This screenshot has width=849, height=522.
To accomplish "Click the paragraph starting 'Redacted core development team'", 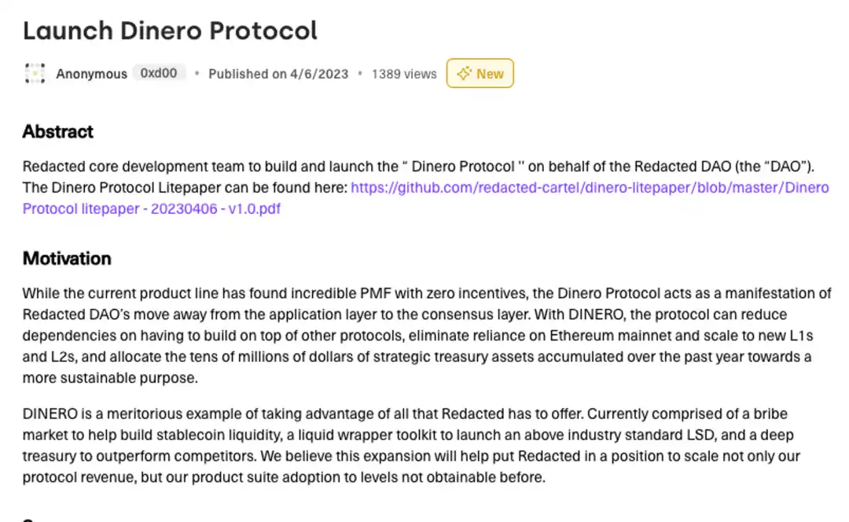I will coord(425,187).
